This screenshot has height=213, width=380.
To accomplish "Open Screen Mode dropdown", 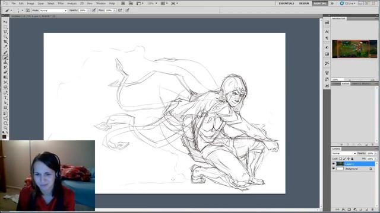I will pyautogui.click(x=175, y=4).
